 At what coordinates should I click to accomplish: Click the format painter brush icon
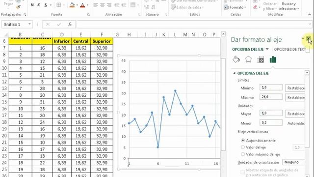click(x=19, y=7)
